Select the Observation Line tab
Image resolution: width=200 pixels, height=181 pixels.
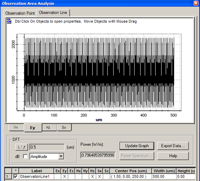pos(53,13)
